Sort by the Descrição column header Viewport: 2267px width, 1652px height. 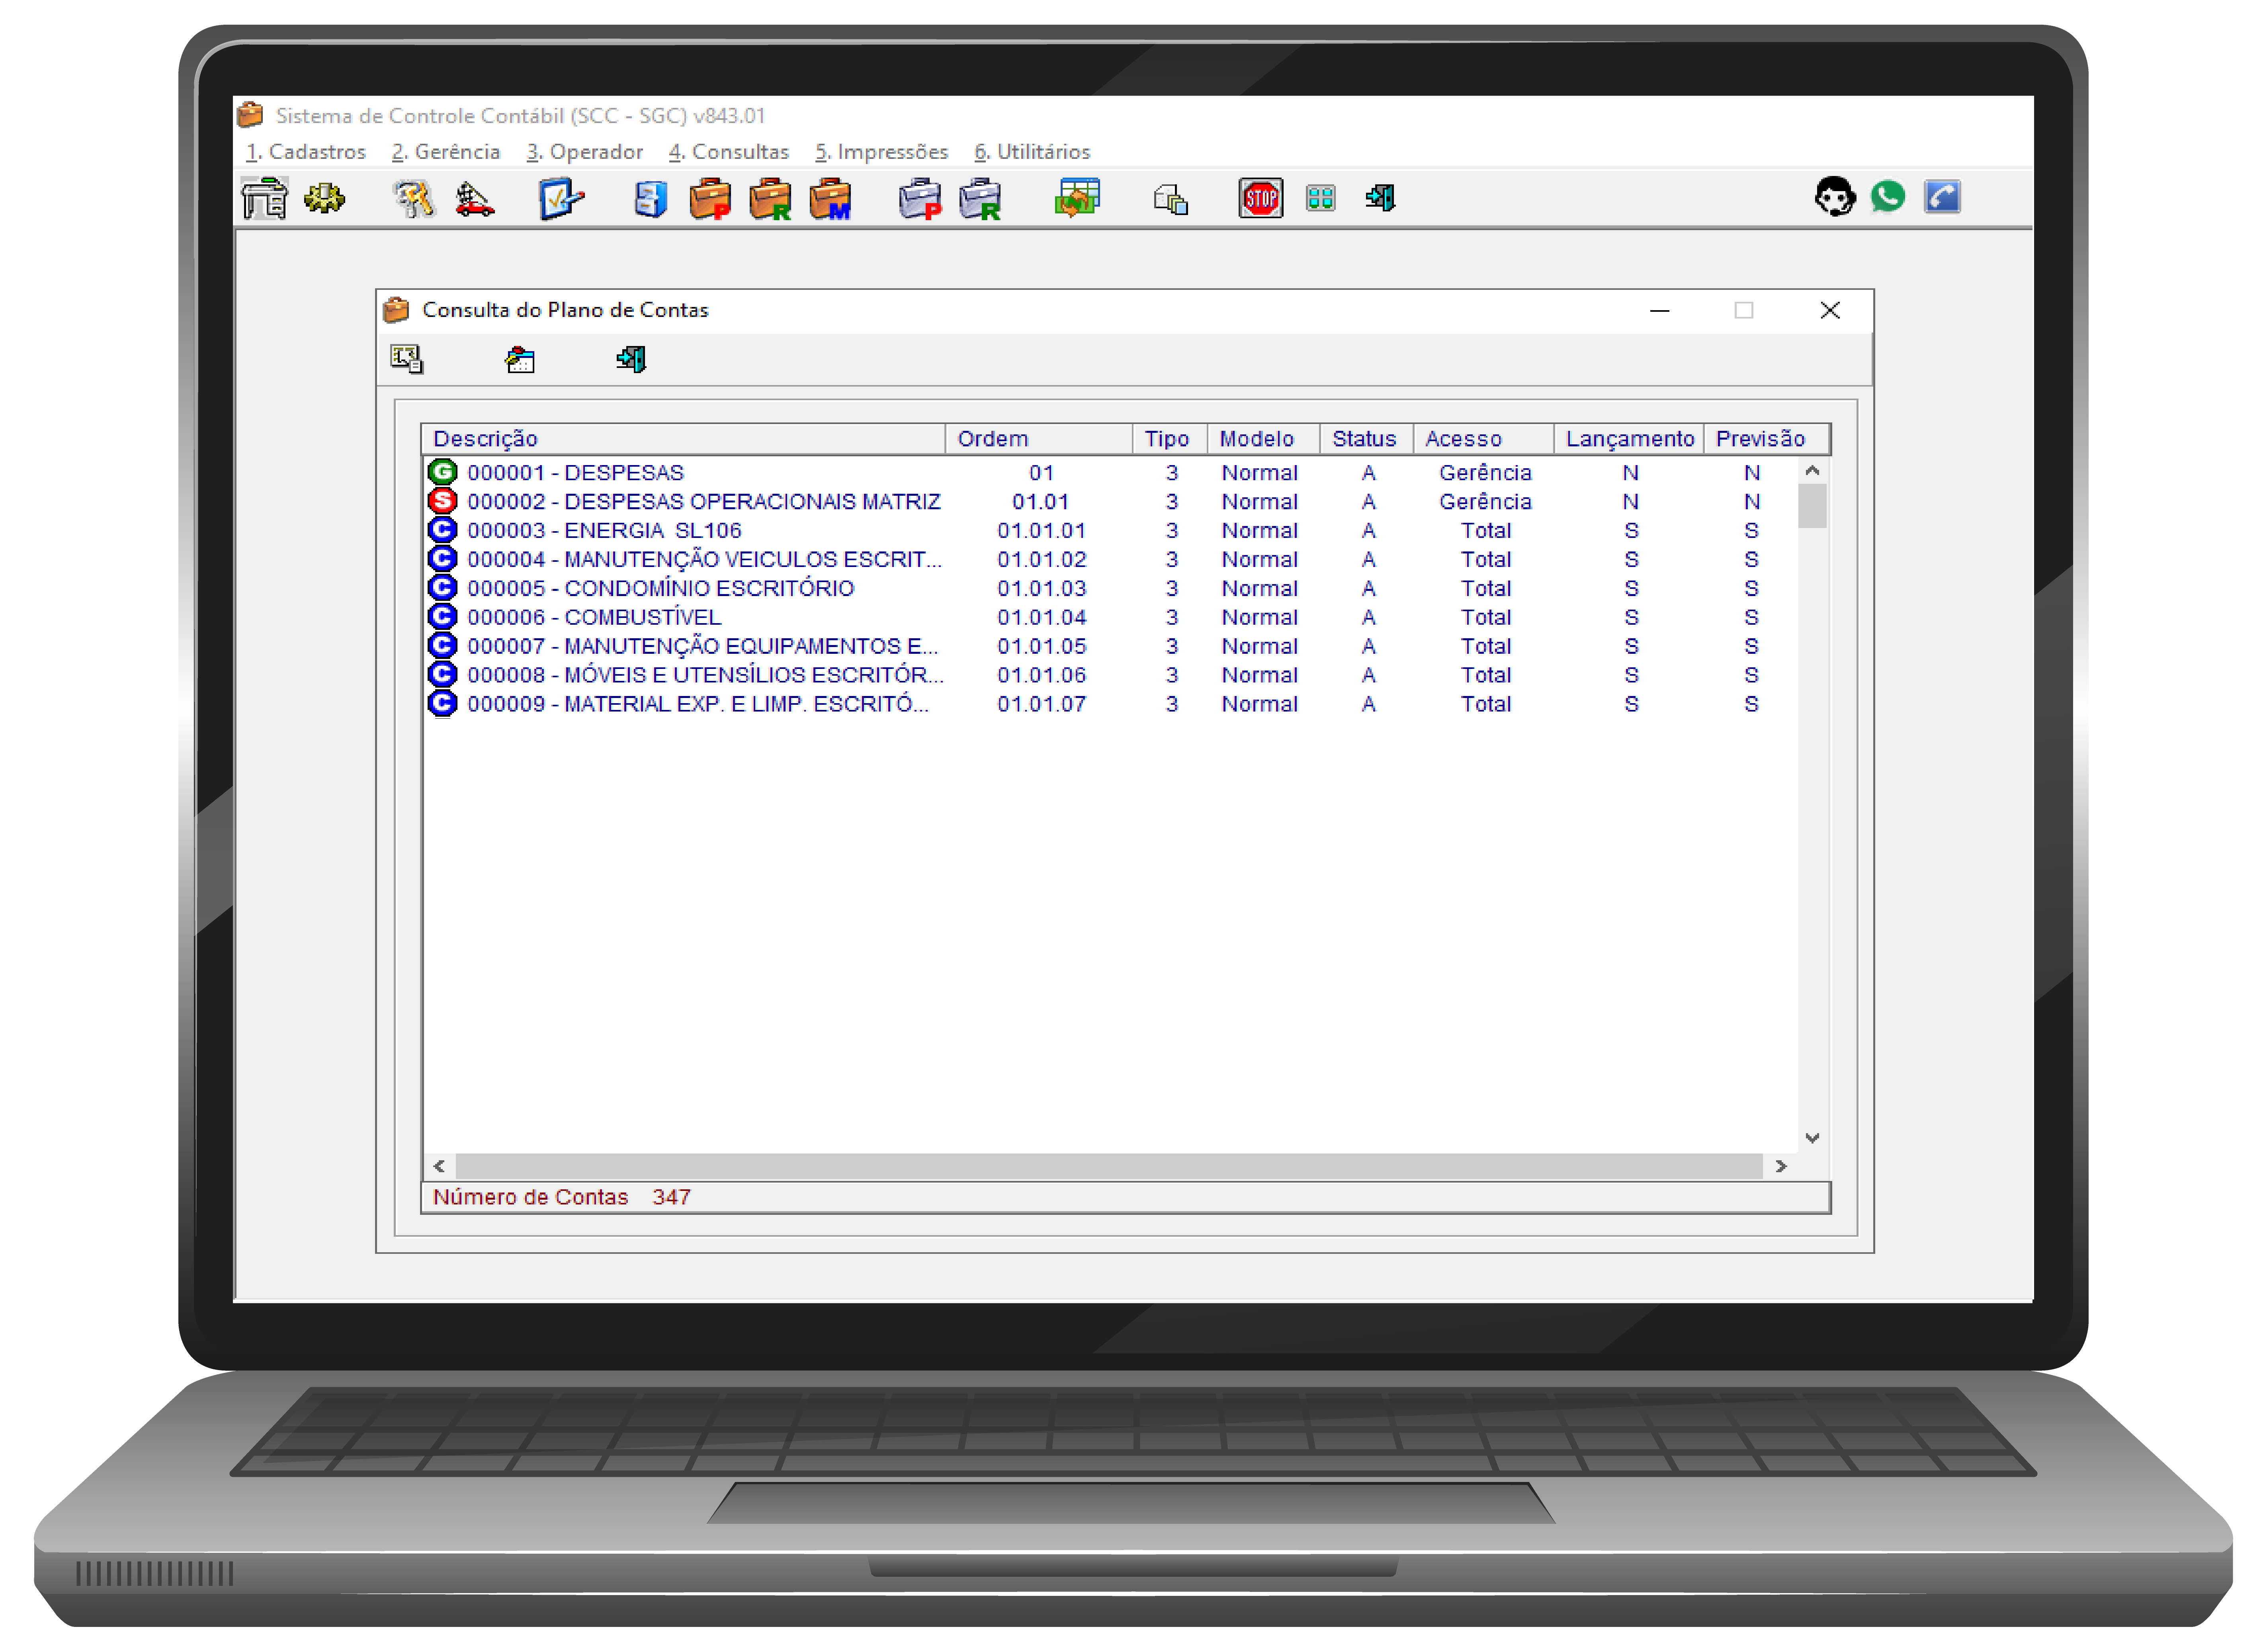684,439
